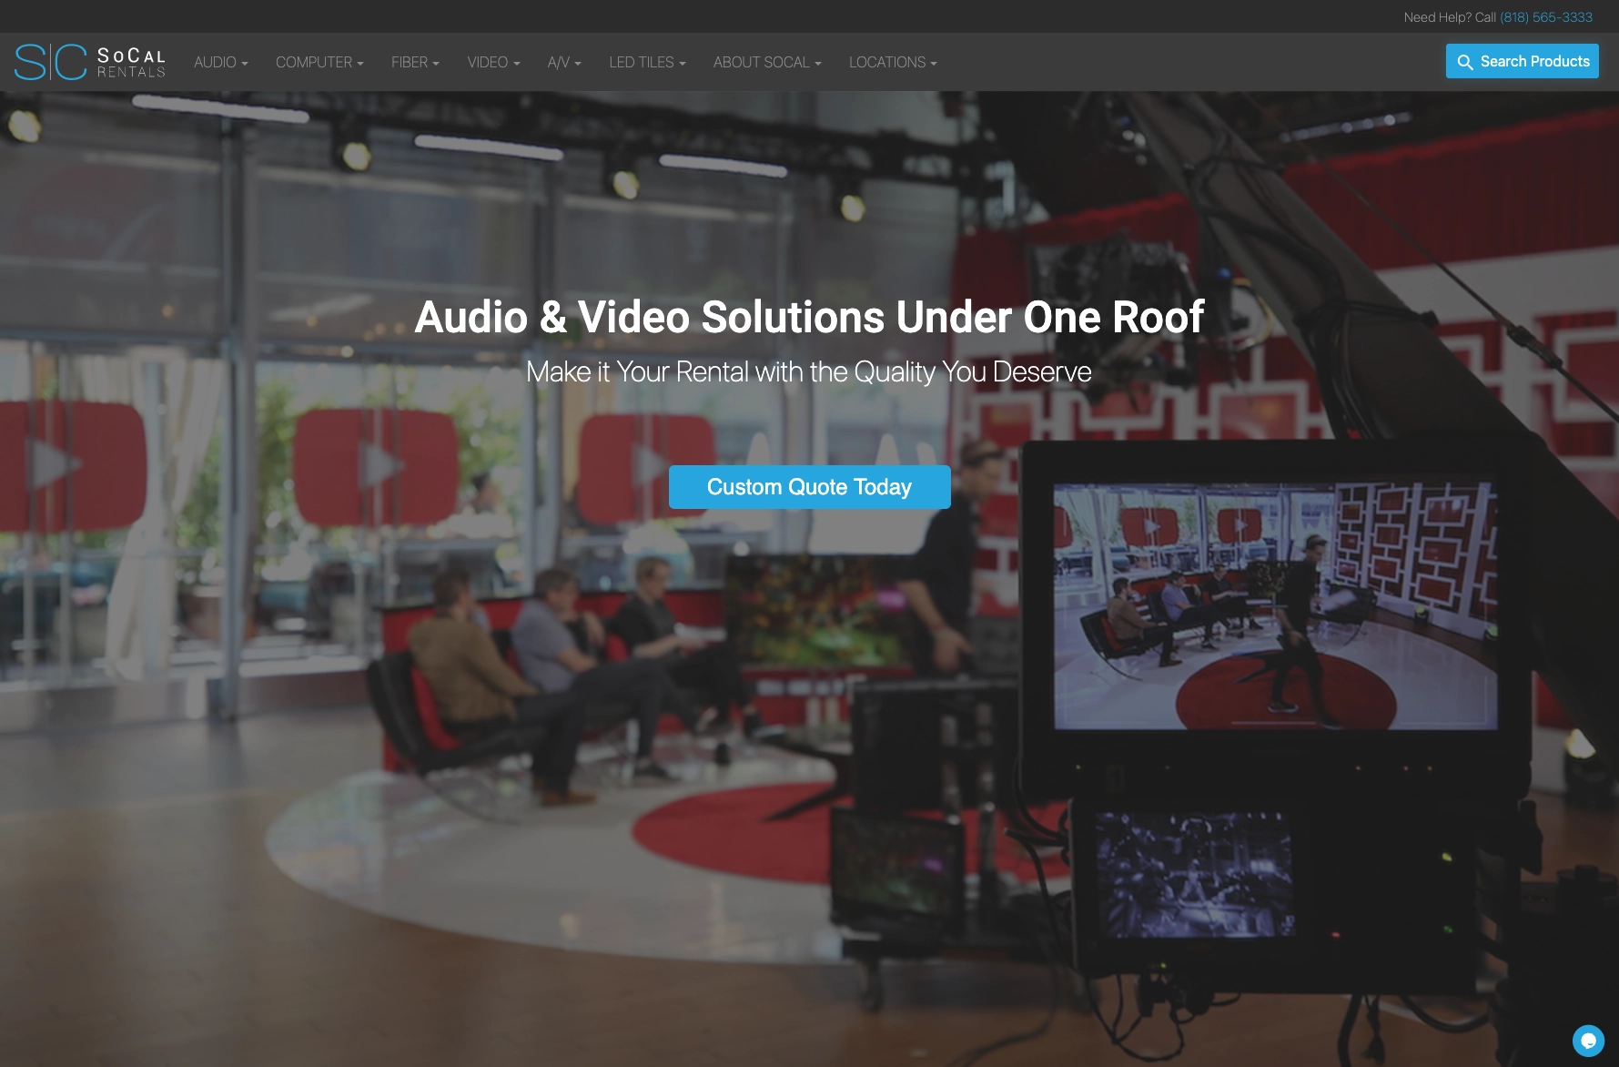Image resolution: width=1619 pixels, height=1067 pixels.
Task: Click the 'Audio & Video Solutions' headline
Action: pos(809,317)
